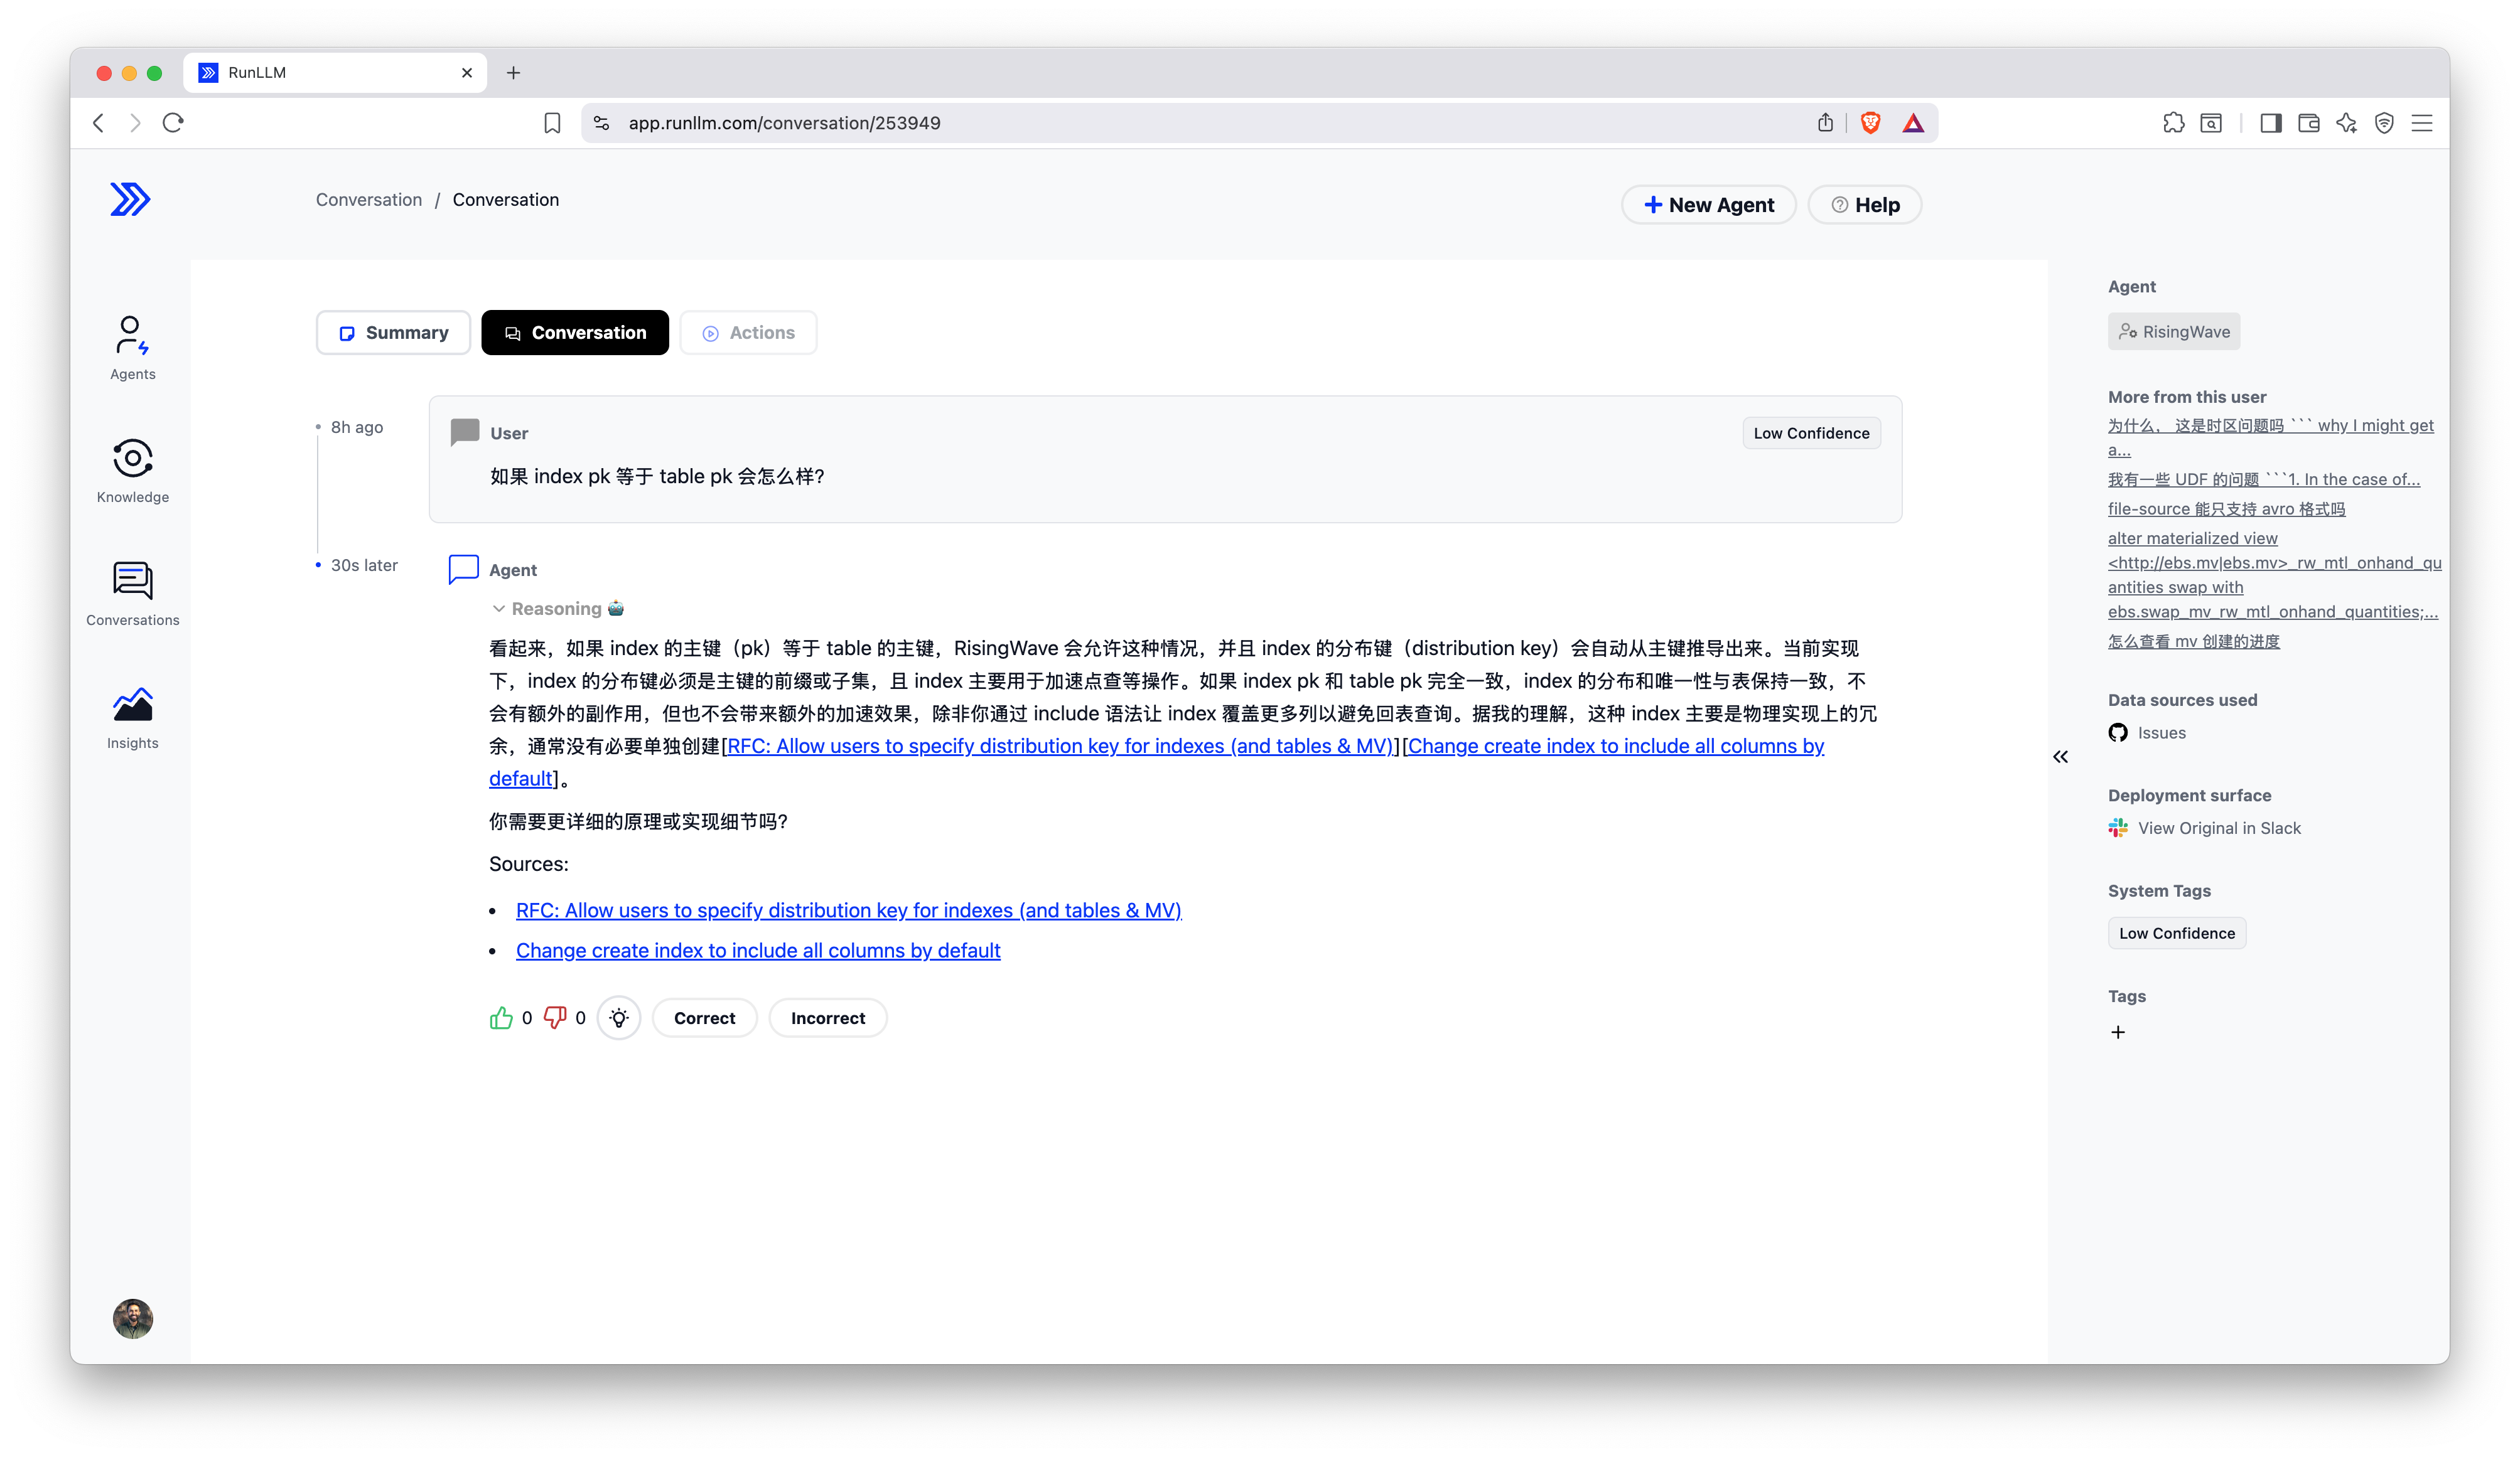The image size is (2520, 1457).
Task: Open Leo AI sparkle icon
Action: pyautogui.click(x=2346, y=123)
